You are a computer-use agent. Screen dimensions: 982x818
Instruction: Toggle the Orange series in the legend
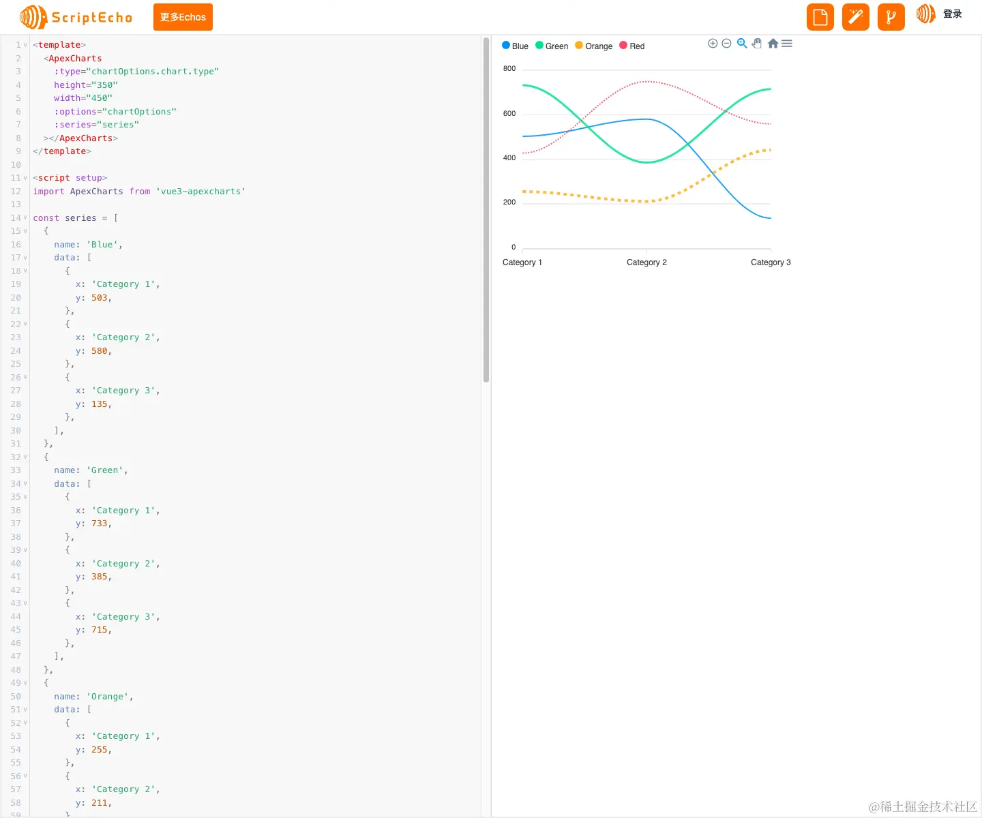(x=594, y=46)
